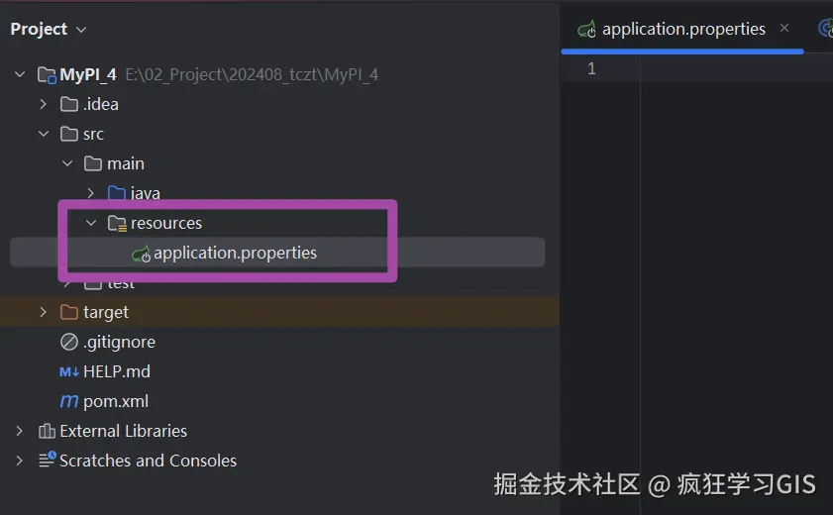Click the Spring icon beside application.properties in tree
Viewport: 833px width, 515px height.
click(x=141, y=254)
